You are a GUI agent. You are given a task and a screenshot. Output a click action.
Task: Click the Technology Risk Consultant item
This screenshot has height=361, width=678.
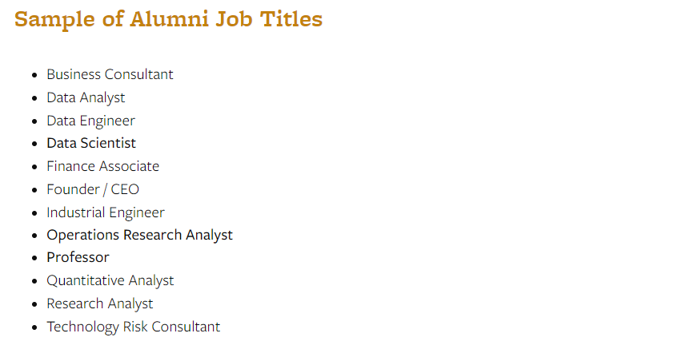point(134,327)
